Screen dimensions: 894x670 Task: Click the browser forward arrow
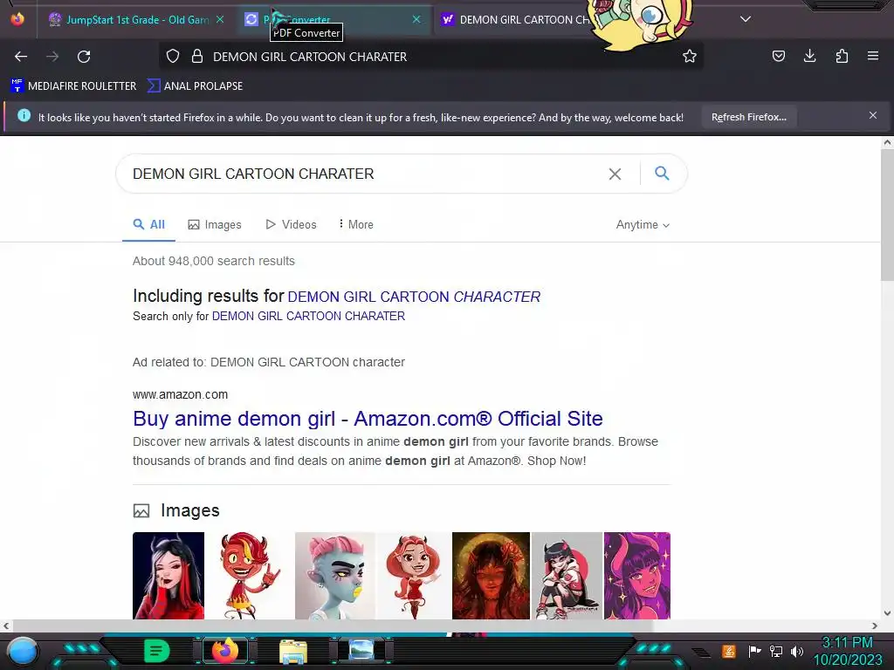52,57
